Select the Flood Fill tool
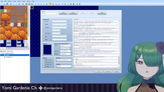 tap(44, 4)
